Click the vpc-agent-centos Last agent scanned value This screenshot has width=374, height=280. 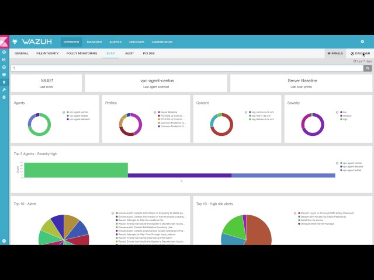pyautogui.click(x=157, y=80)
